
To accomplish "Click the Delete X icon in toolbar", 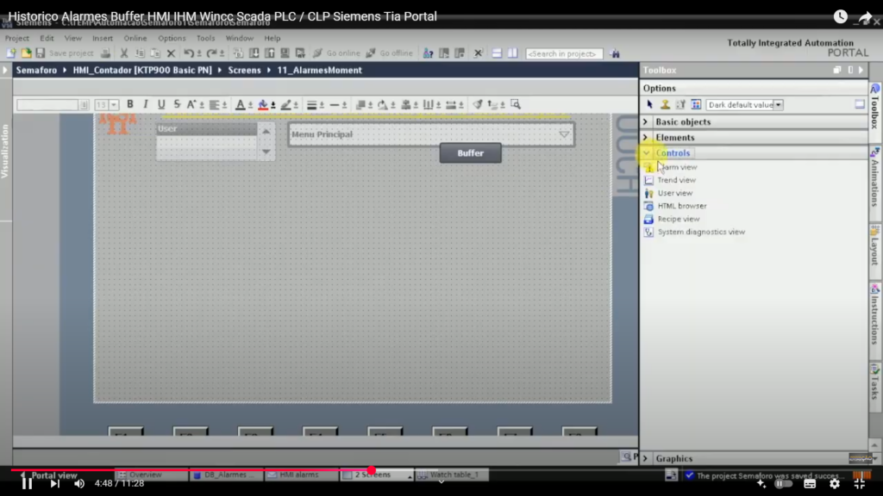I will tap(172, 53).
